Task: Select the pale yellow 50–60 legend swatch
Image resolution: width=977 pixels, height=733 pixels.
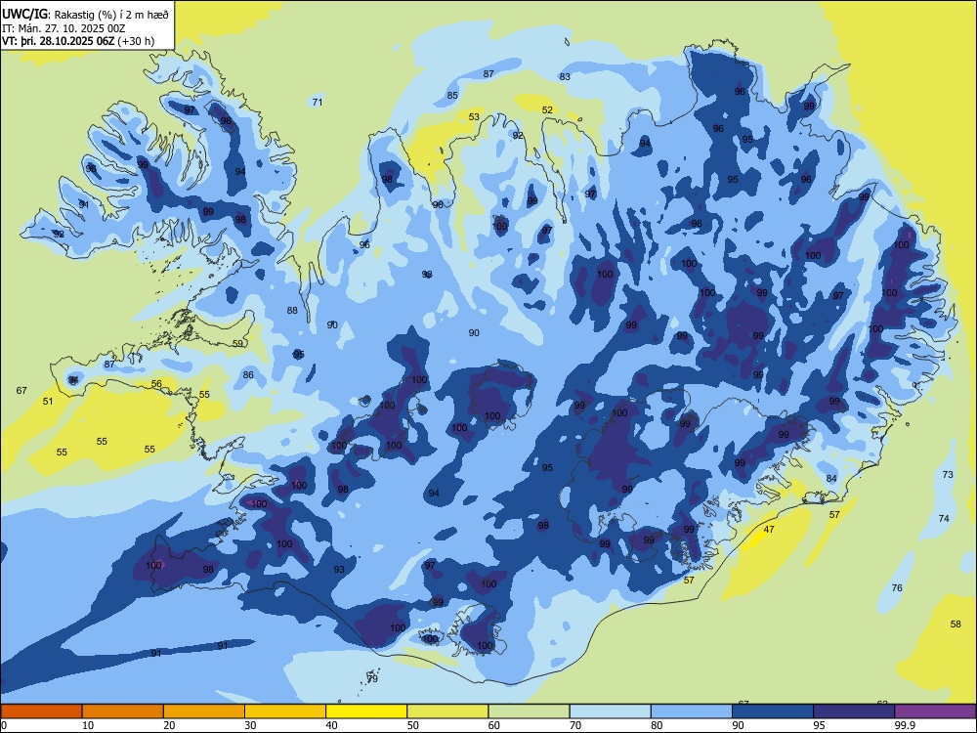Action: tap(447, 711)
